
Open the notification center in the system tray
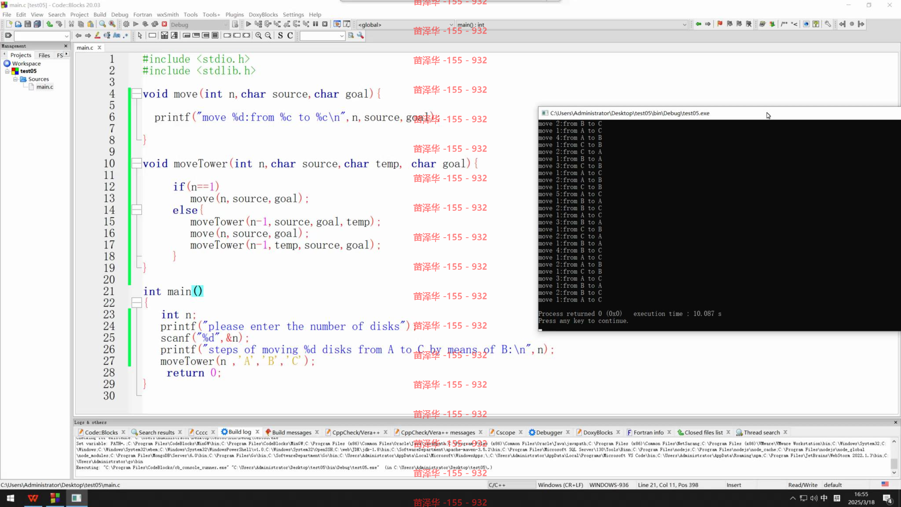pos(887,498)
